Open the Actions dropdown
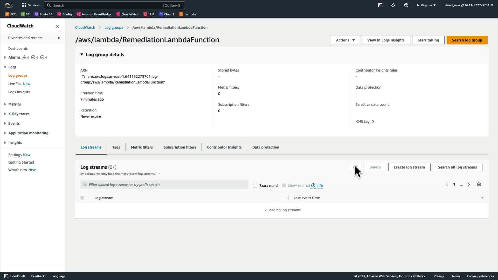 [345, 40]
